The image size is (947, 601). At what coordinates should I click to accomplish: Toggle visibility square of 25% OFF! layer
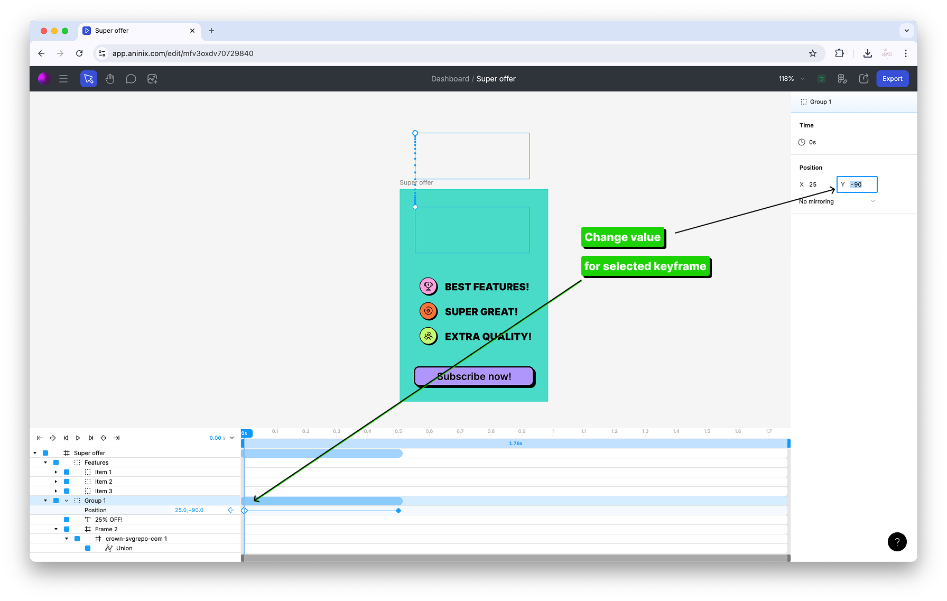click(x=67, y=520)
